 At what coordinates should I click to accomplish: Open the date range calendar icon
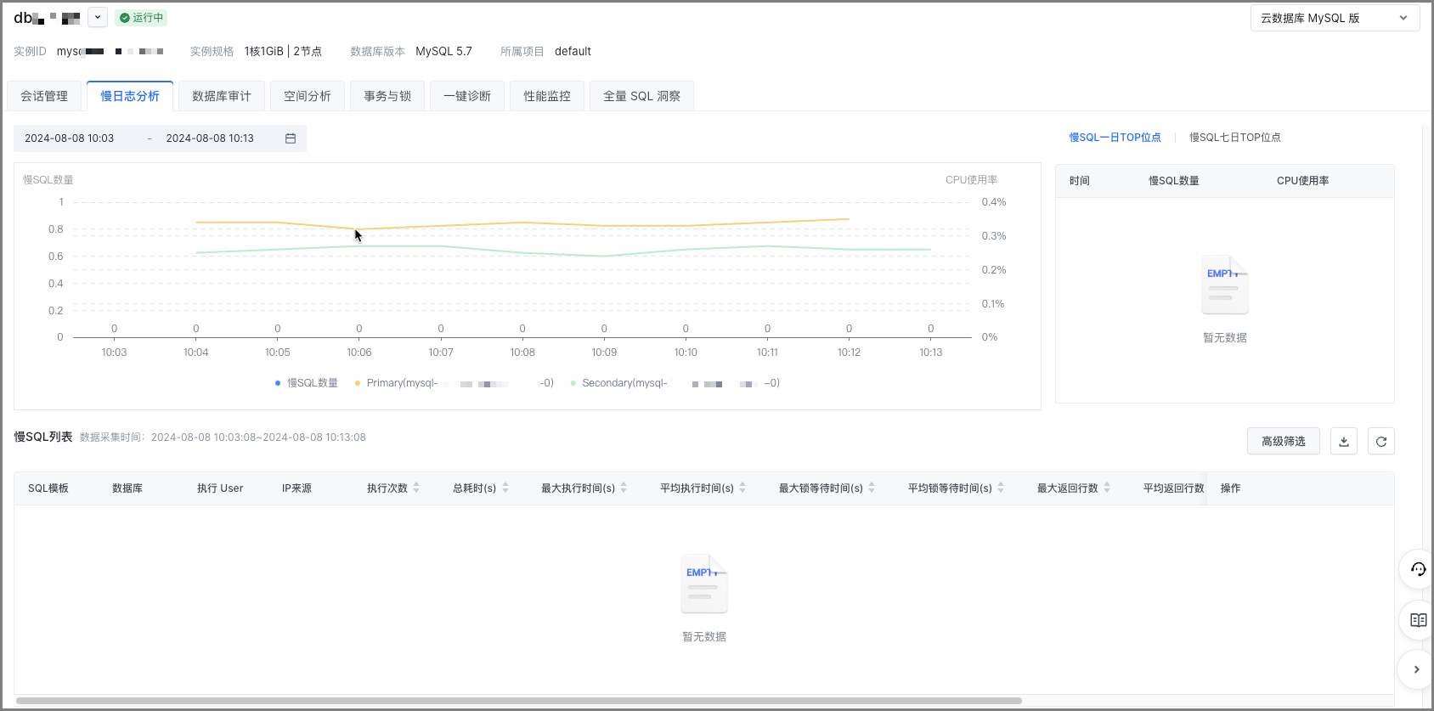291,138
